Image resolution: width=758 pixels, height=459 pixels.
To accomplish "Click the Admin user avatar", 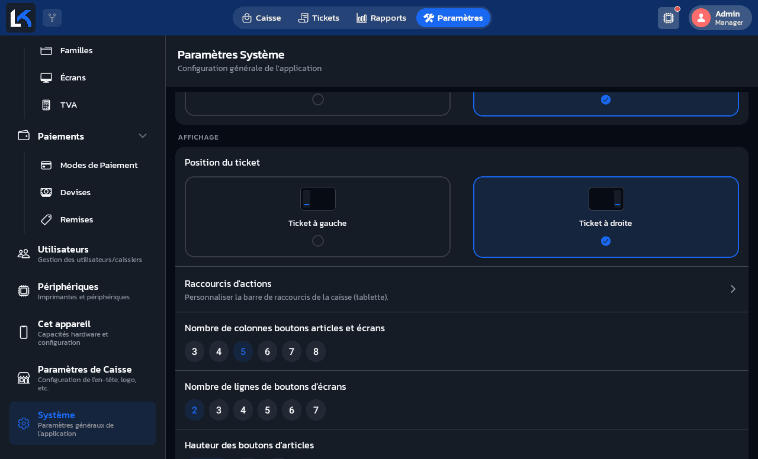I will pyautogui.click(x=701, y=18).
